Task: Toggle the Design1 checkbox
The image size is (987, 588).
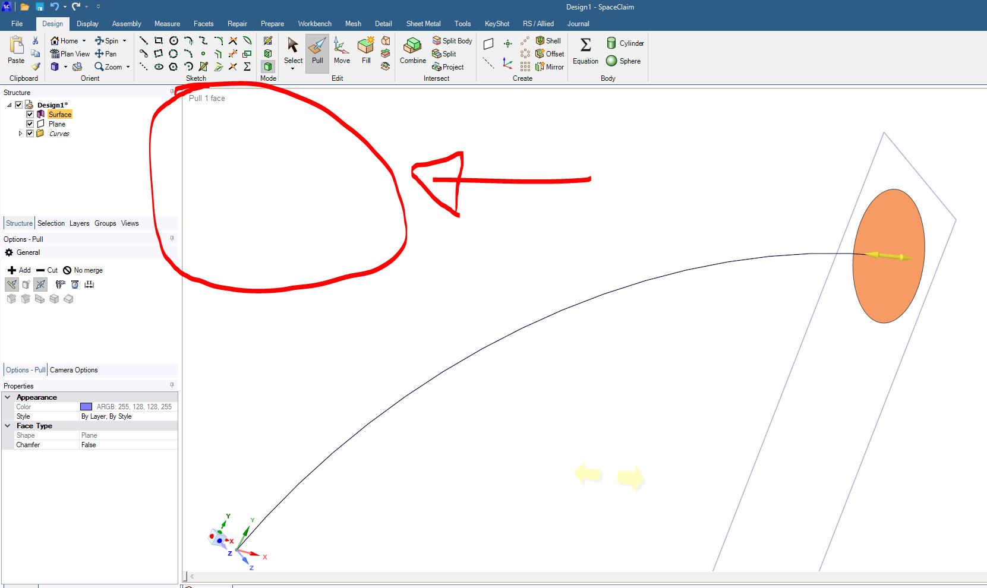Action: [x=19, y=105]
